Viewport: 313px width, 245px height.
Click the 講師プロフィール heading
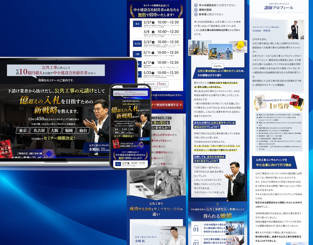point(279,8)
